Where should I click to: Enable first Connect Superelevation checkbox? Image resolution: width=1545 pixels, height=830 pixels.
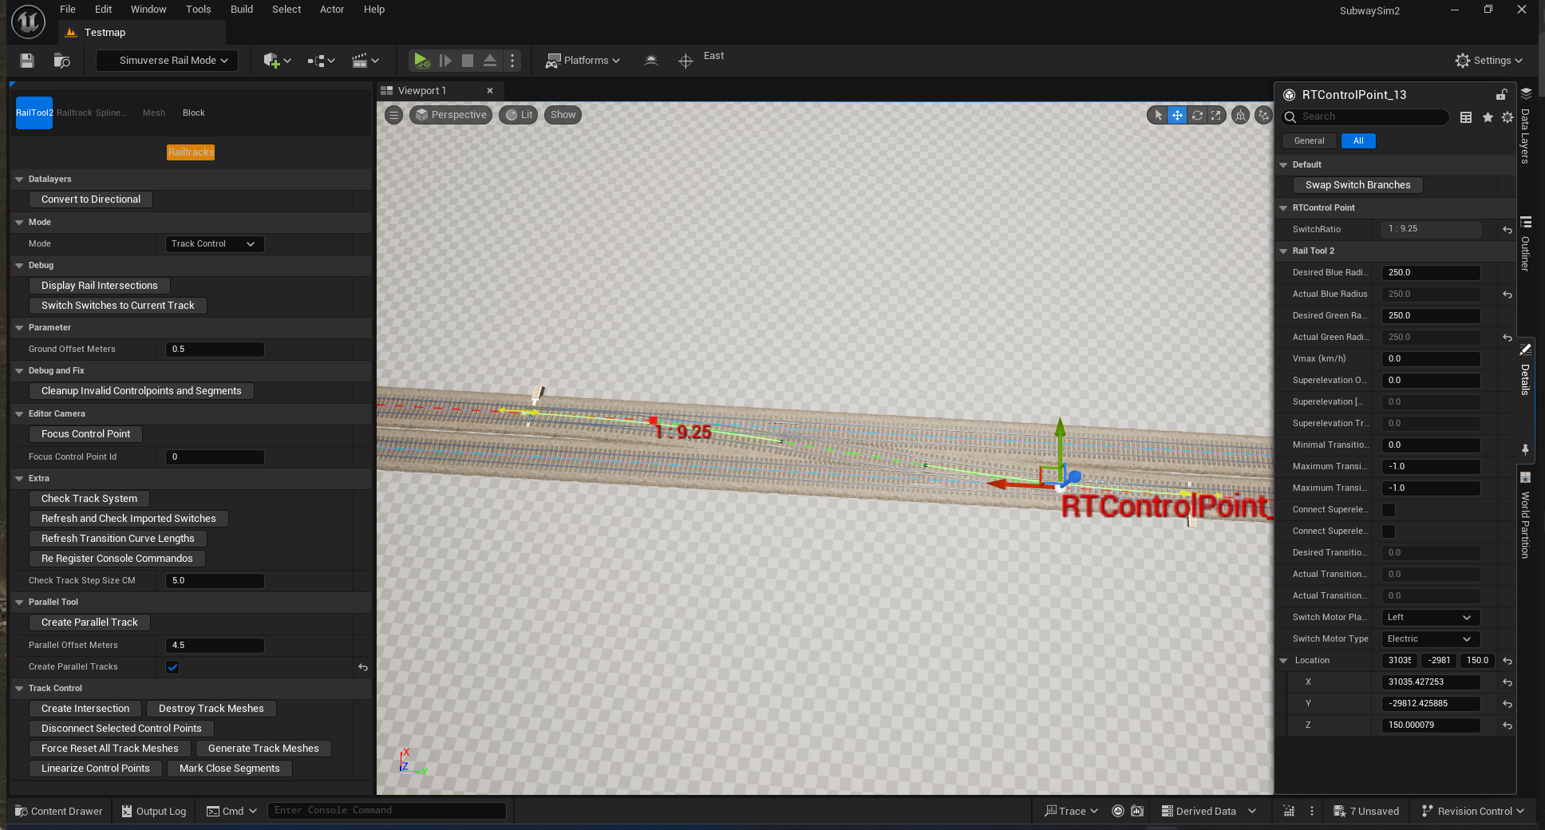(x=1389, y=510)
